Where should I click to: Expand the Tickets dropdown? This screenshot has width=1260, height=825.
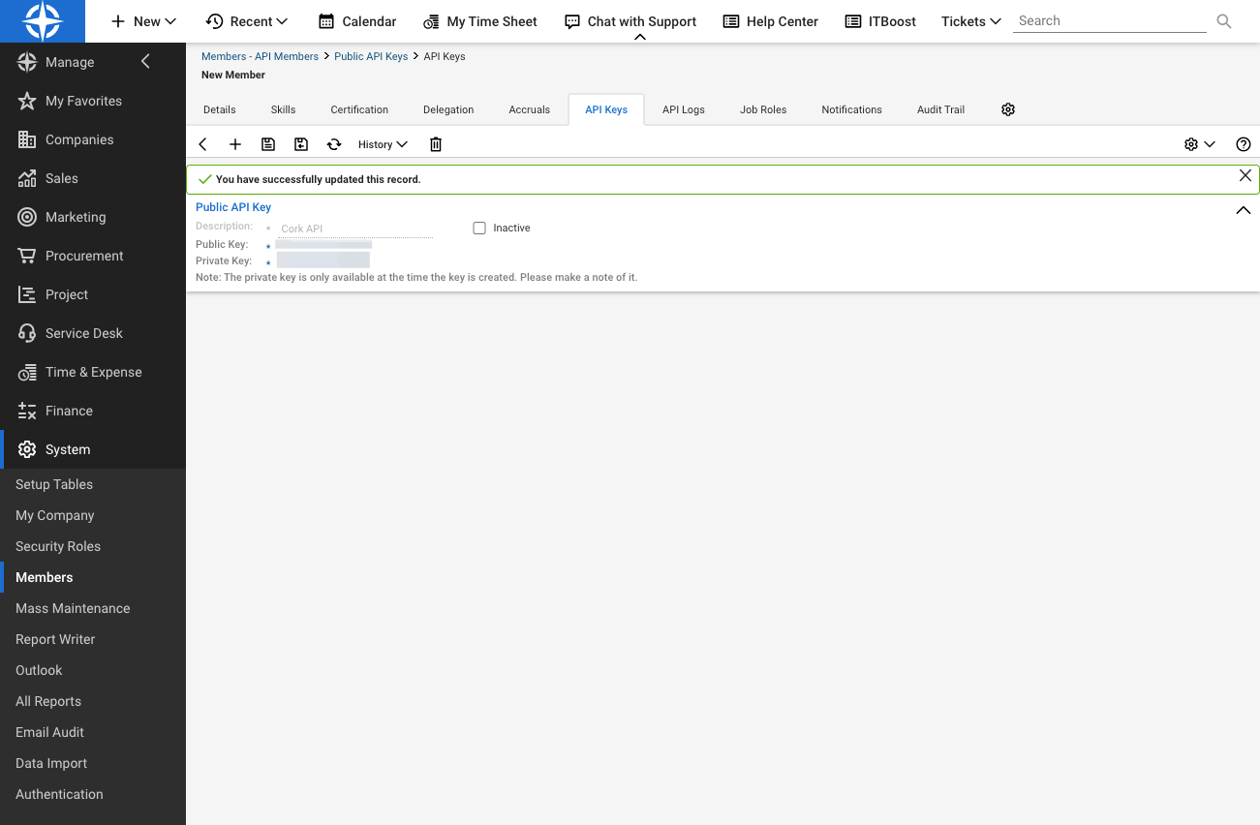coord(971,21)
